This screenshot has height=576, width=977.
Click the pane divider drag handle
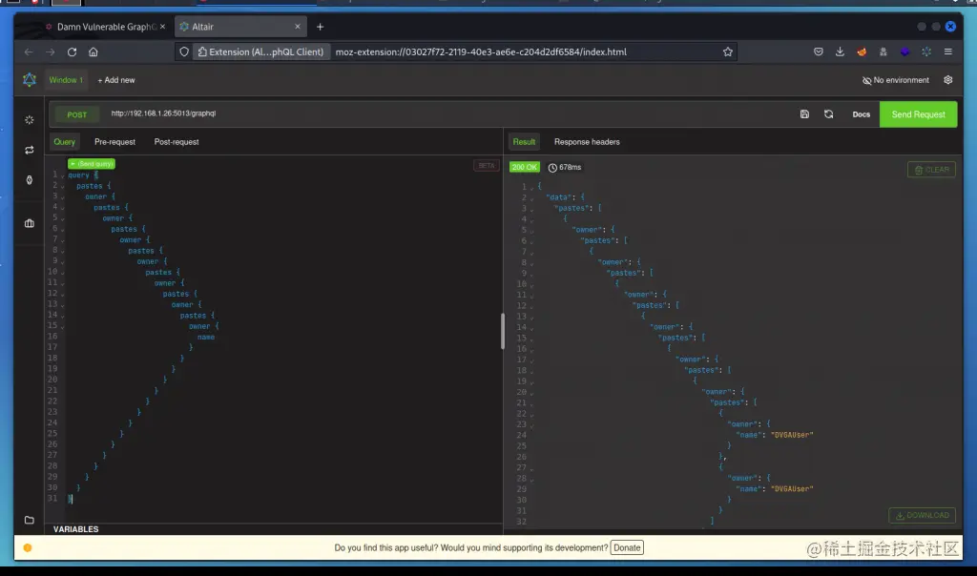(503, 331)
